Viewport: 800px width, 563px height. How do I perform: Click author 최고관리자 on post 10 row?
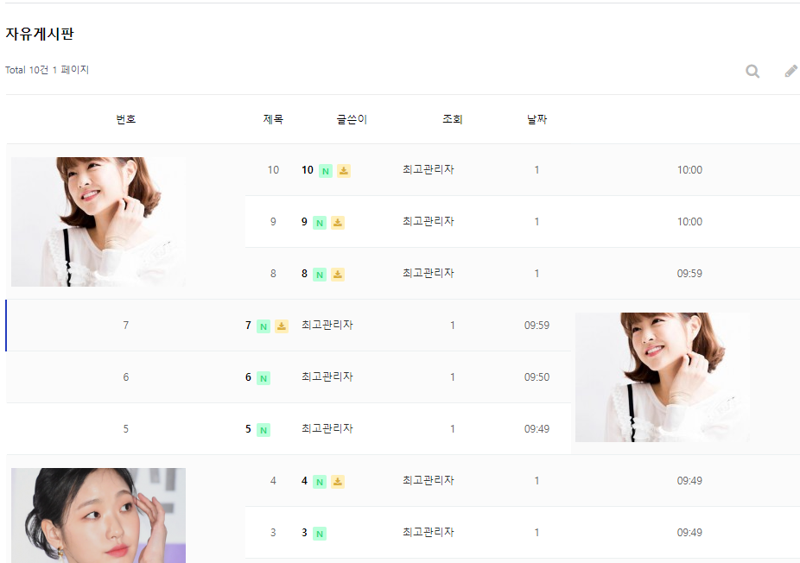point(428,169)
